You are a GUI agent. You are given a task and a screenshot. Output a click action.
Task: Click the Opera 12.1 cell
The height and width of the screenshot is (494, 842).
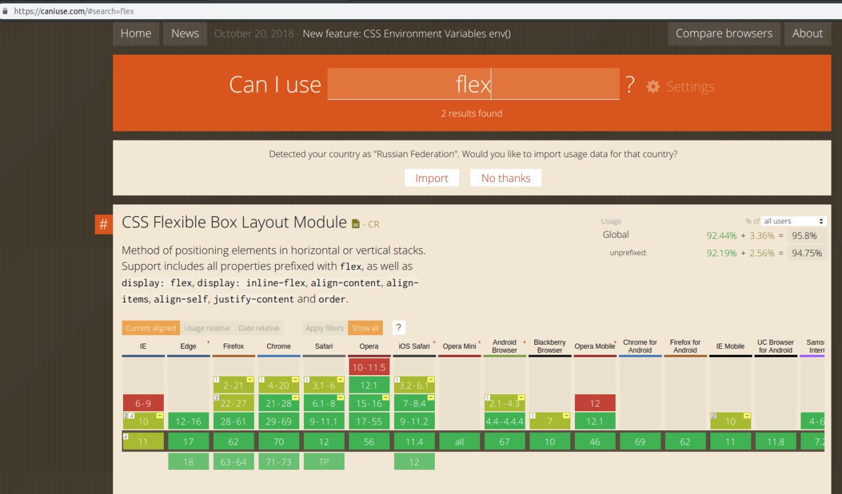tap(369, 385)
